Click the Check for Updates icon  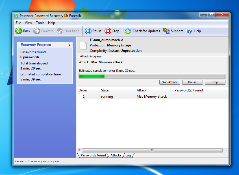[128, 31]
